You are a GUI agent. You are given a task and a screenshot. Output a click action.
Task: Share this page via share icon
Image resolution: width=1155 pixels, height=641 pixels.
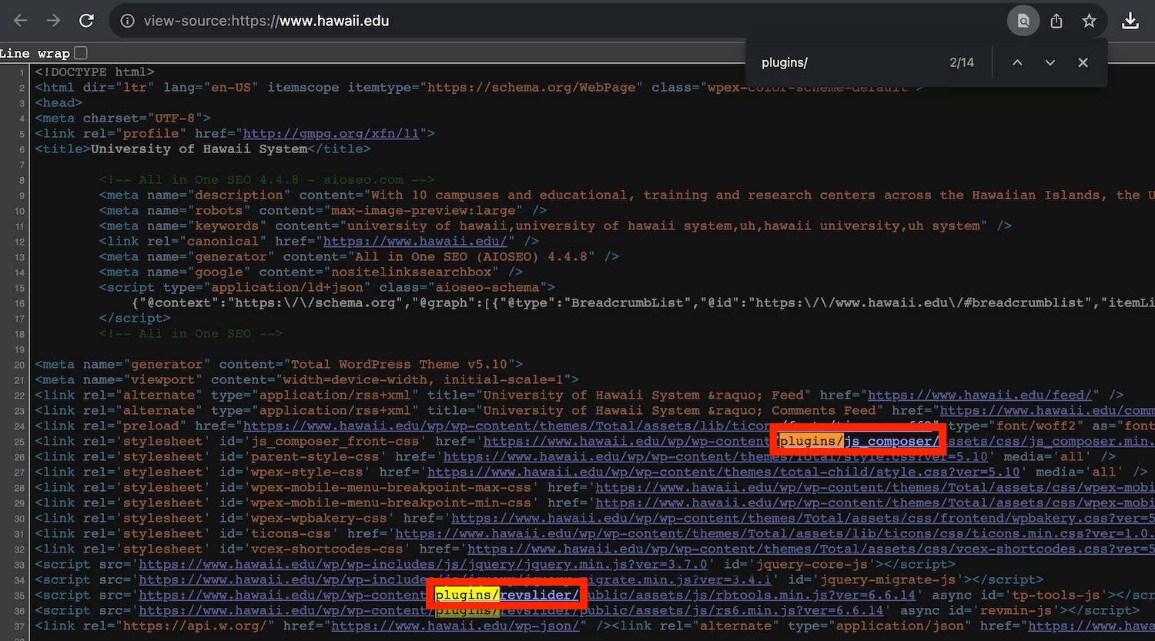click(1056, 21)
